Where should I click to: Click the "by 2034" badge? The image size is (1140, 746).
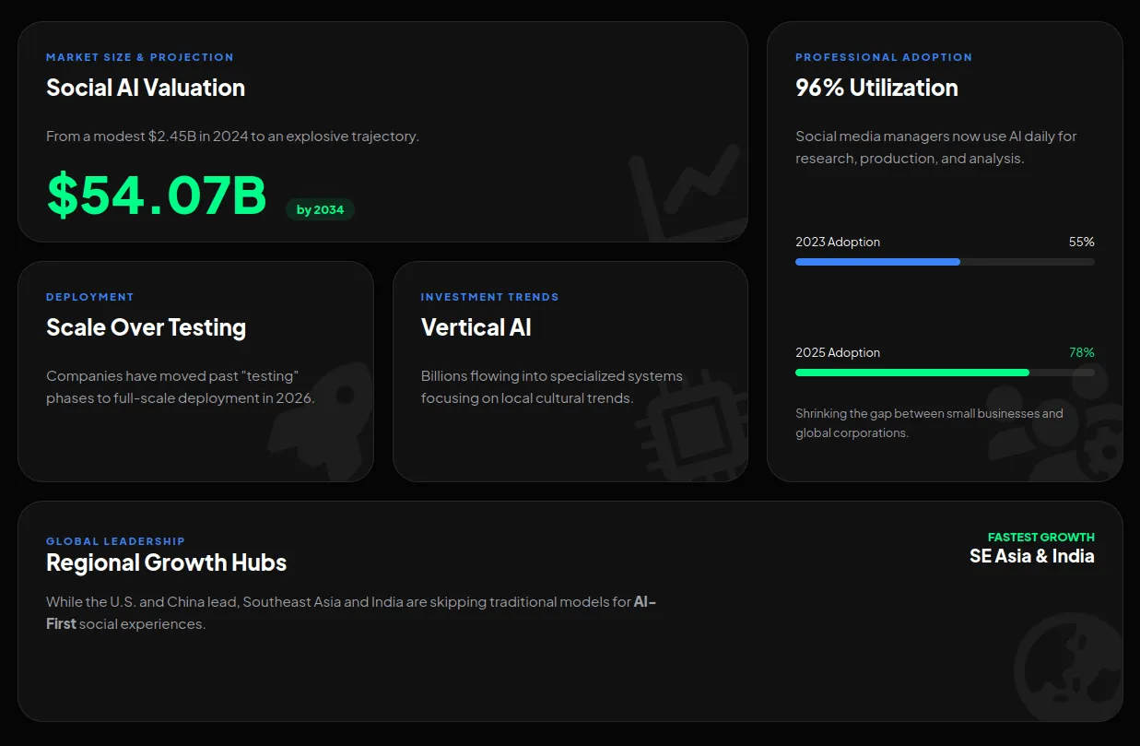coord(320,210)
